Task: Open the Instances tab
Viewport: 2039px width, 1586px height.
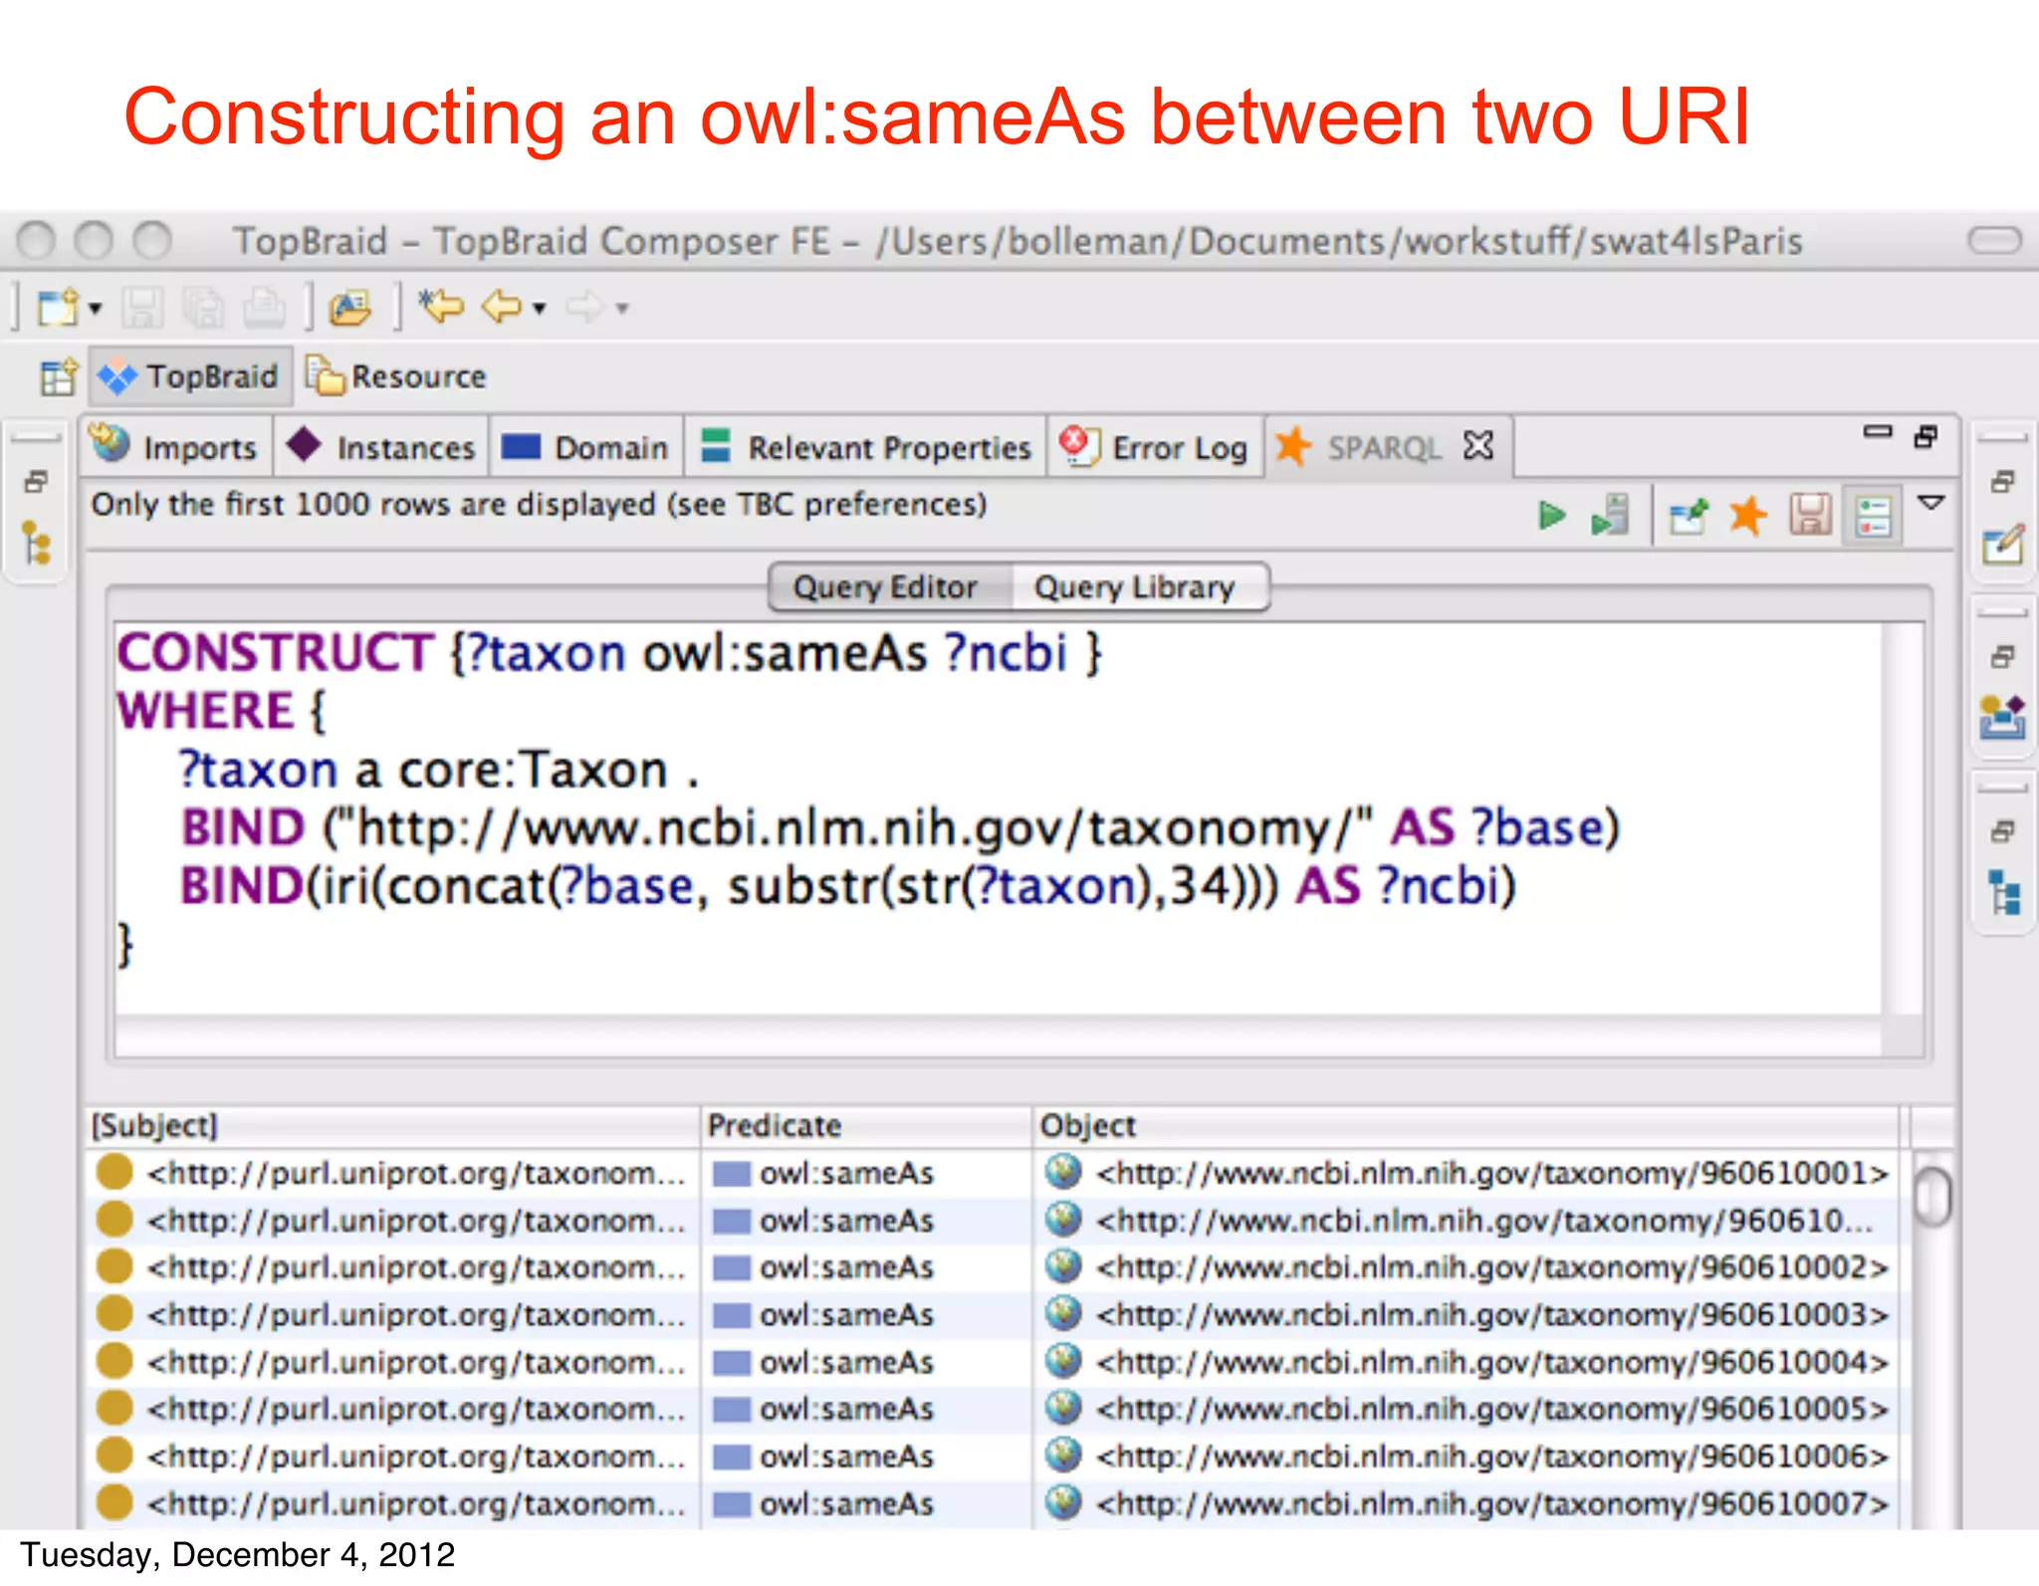Action: (x=381, y=447)
